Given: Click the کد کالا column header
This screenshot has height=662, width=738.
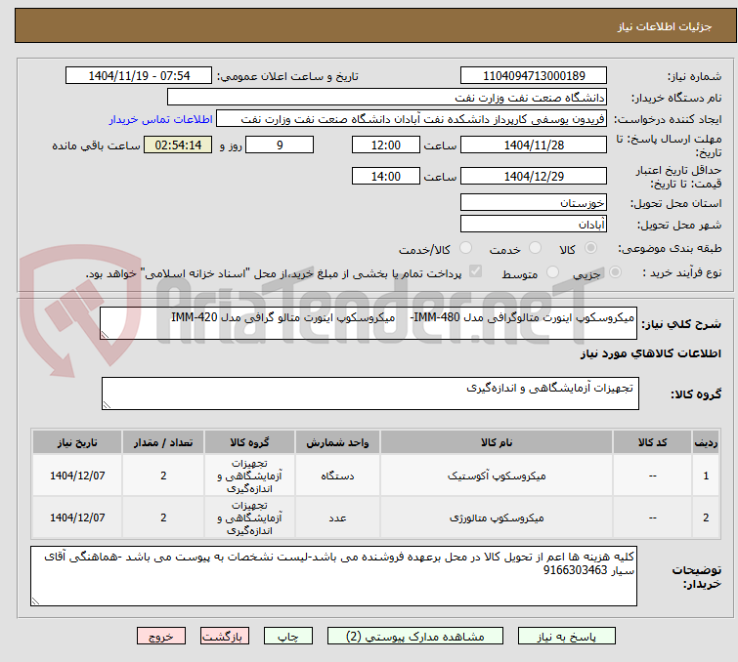Looking at the screenshot, I should (652, 442).
